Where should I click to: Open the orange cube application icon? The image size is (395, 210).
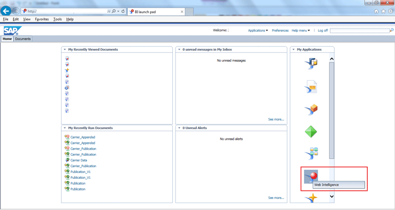click(311, 109)
